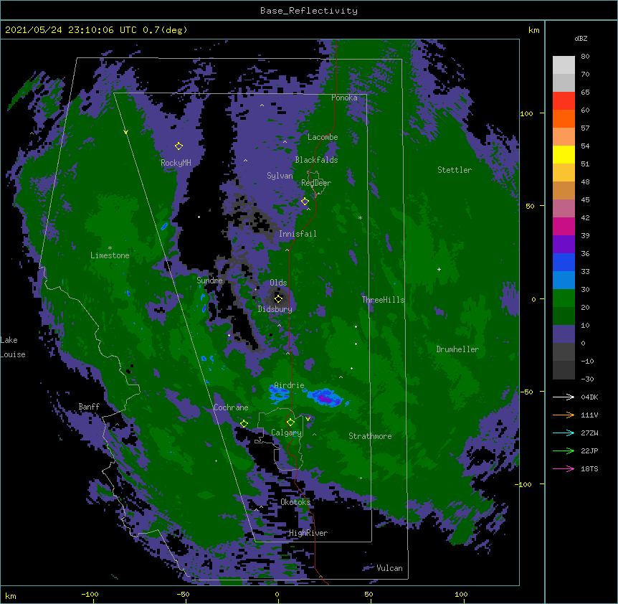The height and width of the screenshot is (604, 618).
Task: Click the yellow diamond marker above RockyMH
Action: (179, 146)
